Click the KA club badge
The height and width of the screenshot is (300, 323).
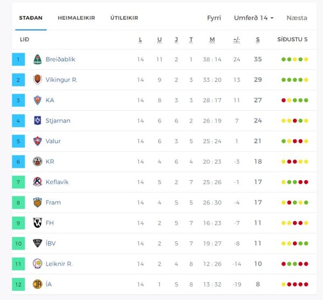tap(38, 100)
